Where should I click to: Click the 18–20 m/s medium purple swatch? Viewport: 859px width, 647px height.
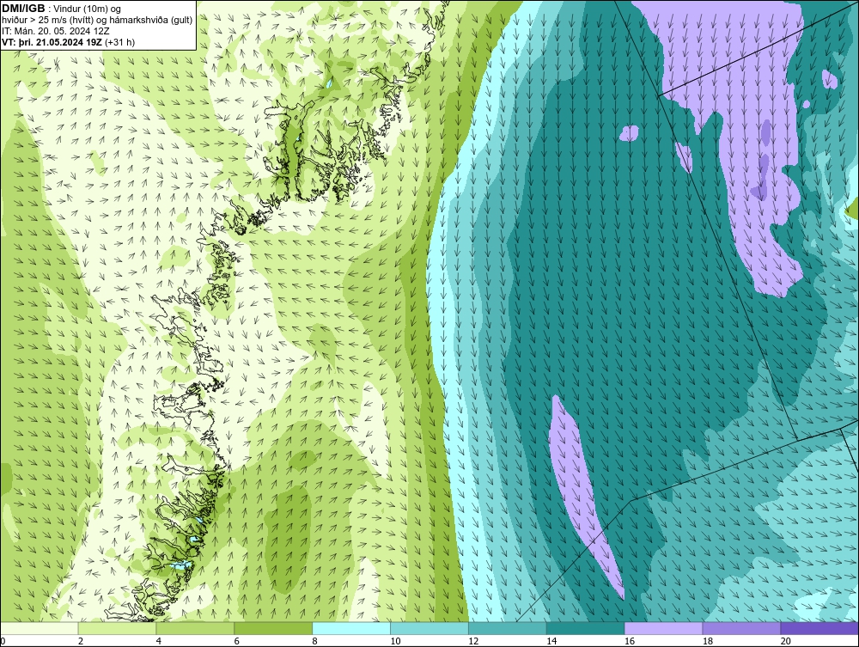click(742, 628)
